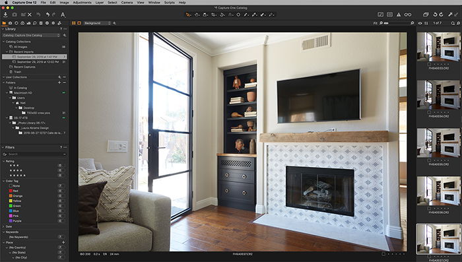462x262 pixels.
Task: Click the viewer zoom slider
Action: click(x=396, y=23)
